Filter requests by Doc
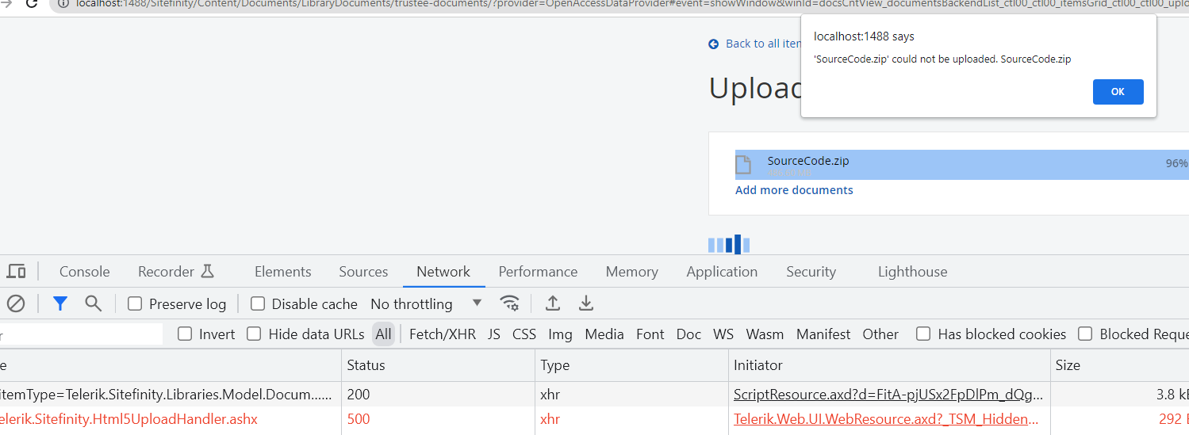 pos(688,334)
